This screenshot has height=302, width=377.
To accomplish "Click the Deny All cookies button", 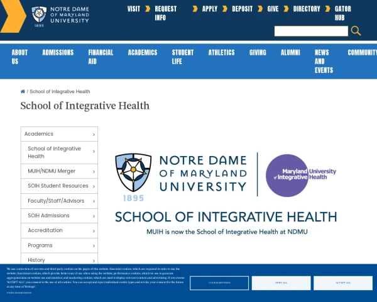I will 281,282.
